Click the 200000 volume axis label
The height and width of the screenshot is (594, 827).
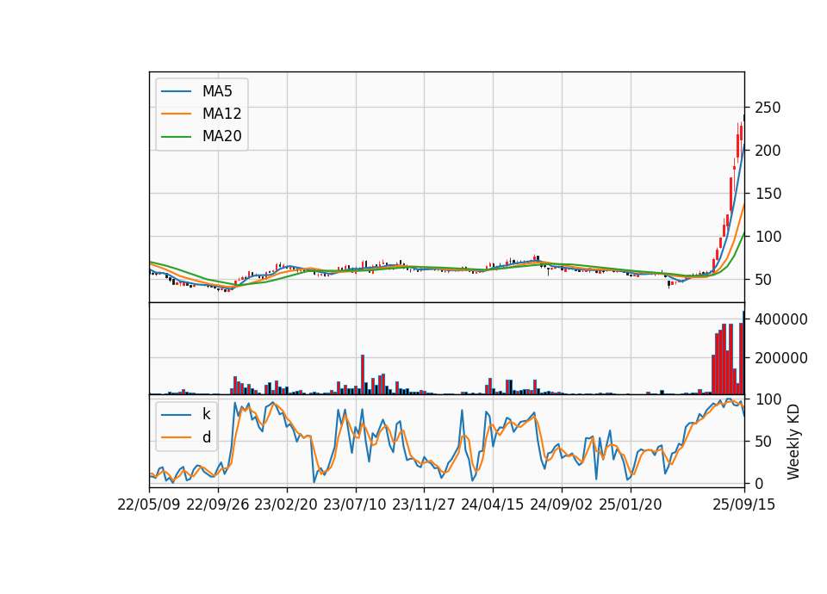click(781, 358)
